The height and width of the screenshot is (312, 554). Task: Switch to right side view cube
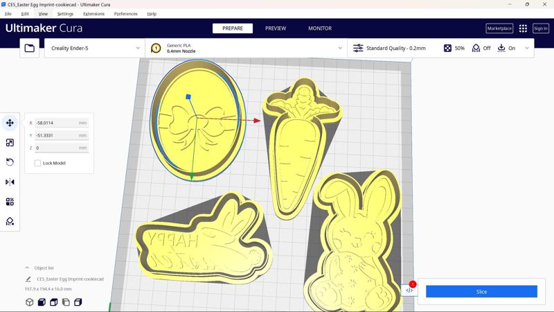tap(78, 302)
